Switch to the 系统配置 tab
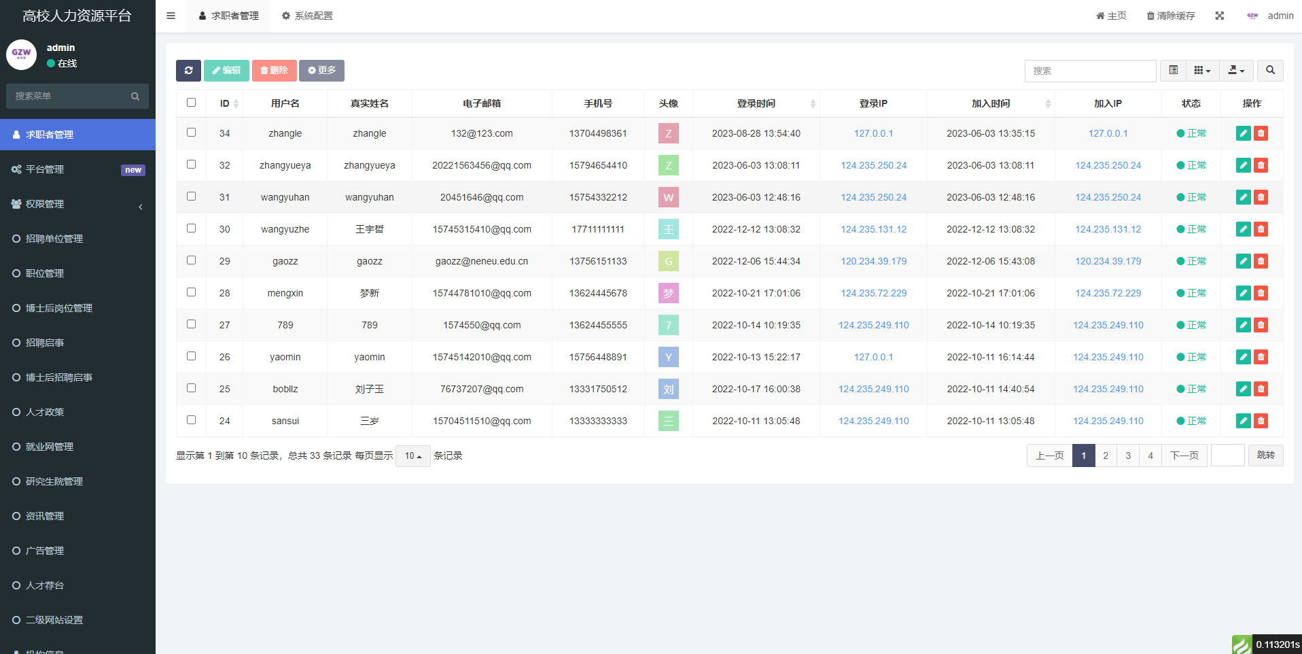The image size is (1302, 654). (x=307, y=16)
